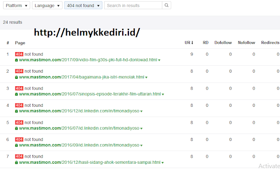Sort by the RD column header
This screenshot has width=280, height=169.
[206, 42]
